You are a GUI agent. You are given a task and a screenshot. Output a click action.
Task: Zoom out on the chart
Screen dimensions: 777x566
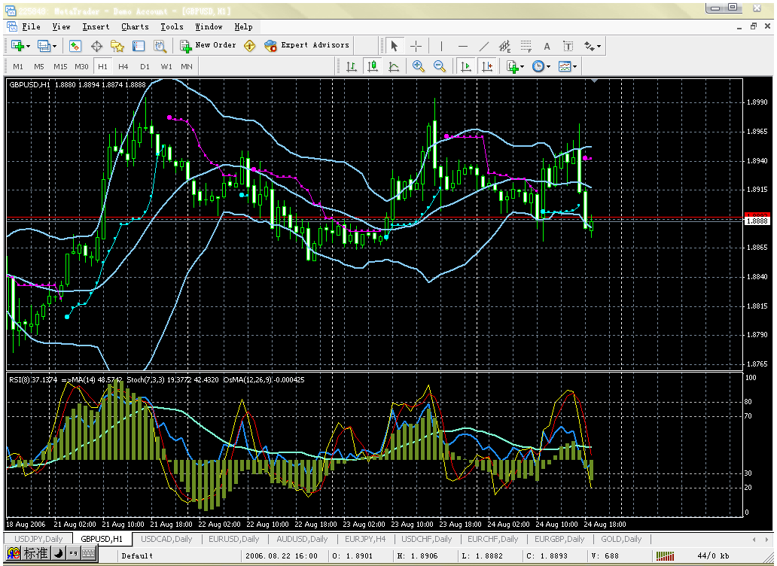click(x=439, y=66)
